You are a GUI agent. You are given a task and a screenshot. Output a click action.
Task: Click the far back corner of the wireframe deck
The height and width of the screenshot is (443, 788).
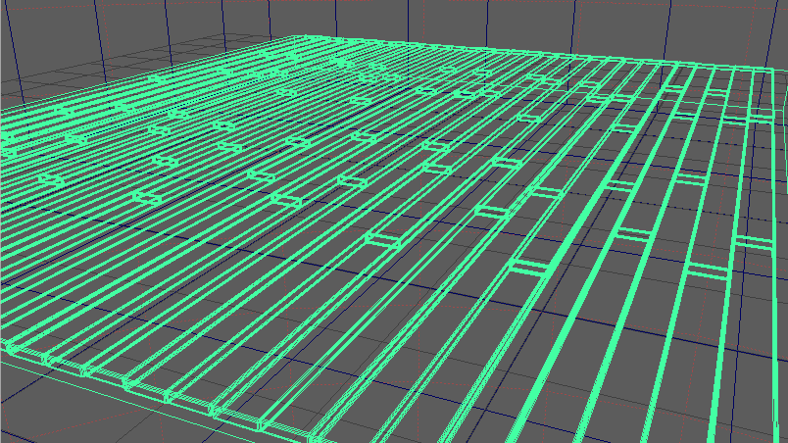(x=296, y=37)
